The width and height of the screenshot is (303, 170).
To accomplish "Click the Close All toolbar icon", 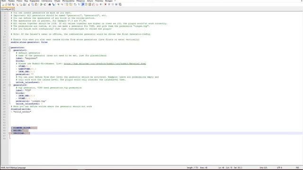I will [x=21, y=4].
